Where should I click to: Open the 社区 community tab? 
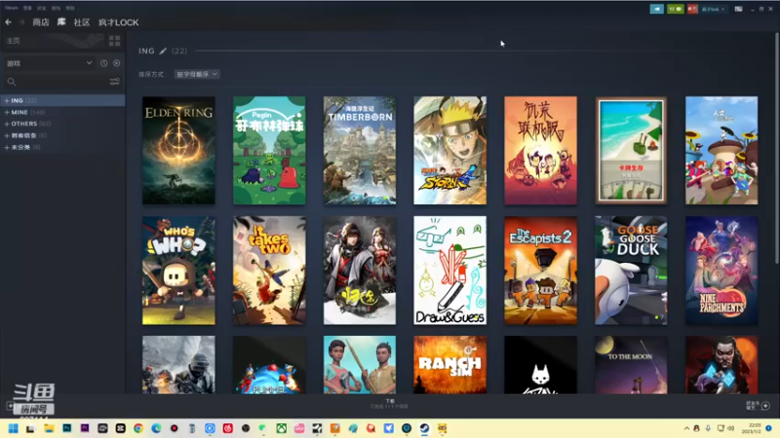(x=82, y=22)
